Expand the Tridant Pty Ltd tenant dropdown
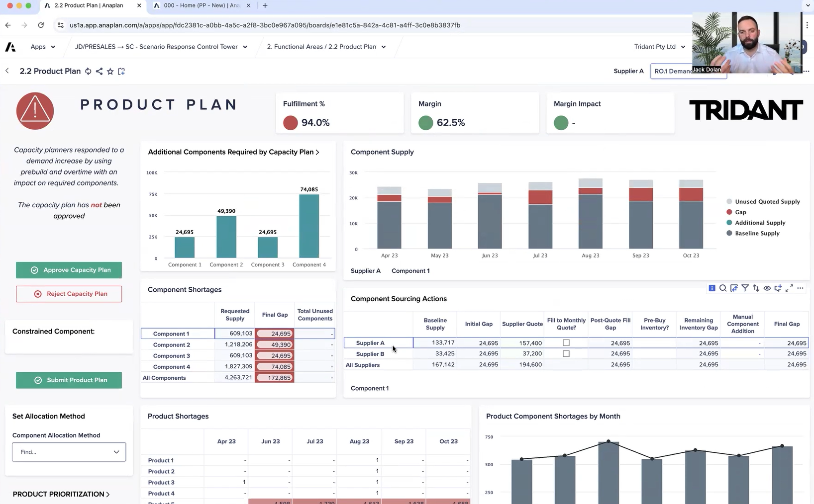The height and width of the screenshot is (504, 814). tap(659, 47)
